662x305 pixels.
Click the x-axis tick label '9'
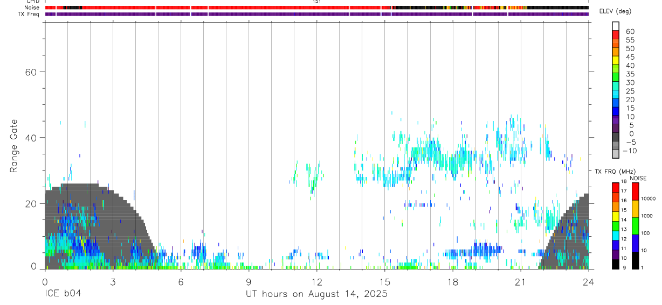(x=249, y=282)
